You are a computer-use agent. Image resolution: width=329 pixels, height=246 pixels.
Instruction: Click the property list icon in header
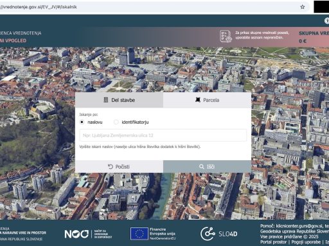(x=226, y=36)
